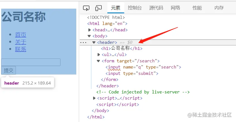Focus the search input on the page

click(x=31, y=62)
